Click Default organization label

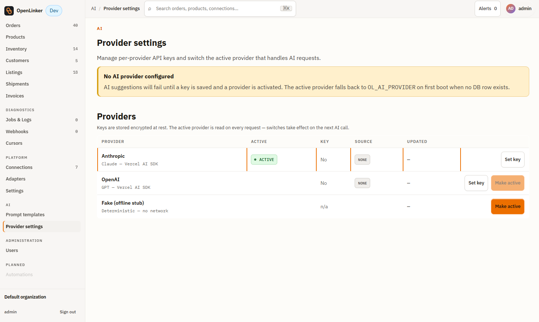[x=25, y=297]
